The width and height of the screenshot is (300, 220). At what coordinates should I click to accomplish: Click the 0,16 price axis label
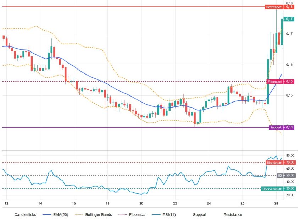point(289,65)
